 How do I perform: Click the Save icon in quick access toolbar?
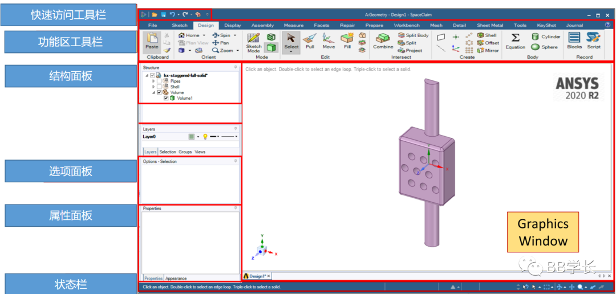point(163,14)
